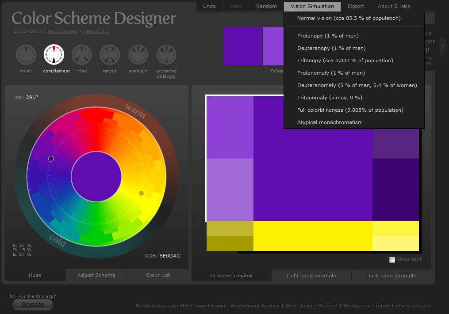
Task: Enable the Show text checkbox
Action: coord(392,260)
